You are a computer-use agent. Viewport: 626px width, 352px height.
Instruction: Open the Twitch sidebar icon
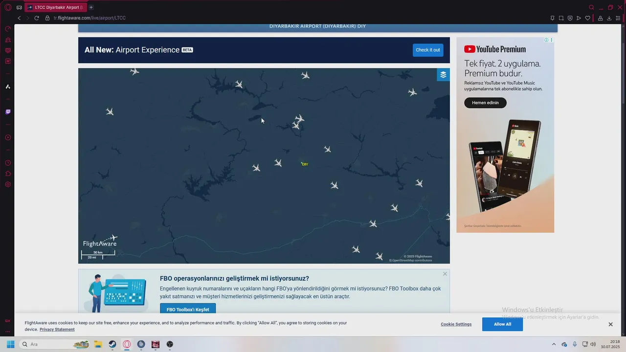pos(8,112)
